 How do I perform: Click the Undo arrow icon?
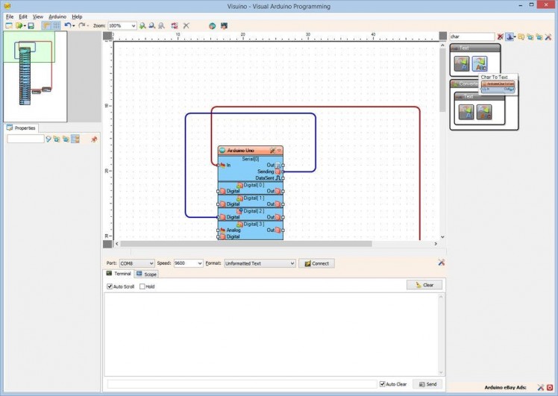pyautogui.click(x=68, y=25)
